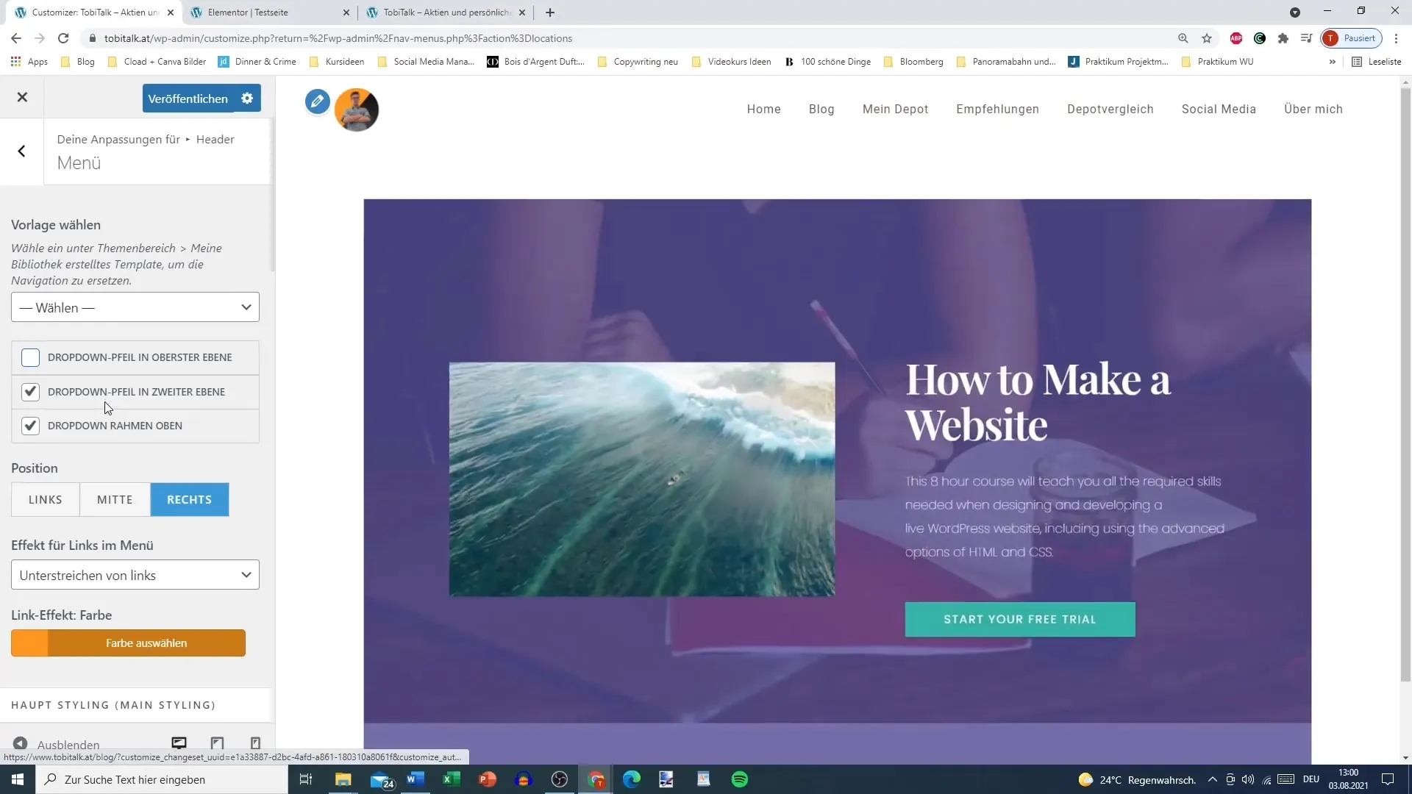This screenshot has width=1412, height=794.
Task: Open the Chrome zoom magnifier icon
Action: (x=1183, y=38)
